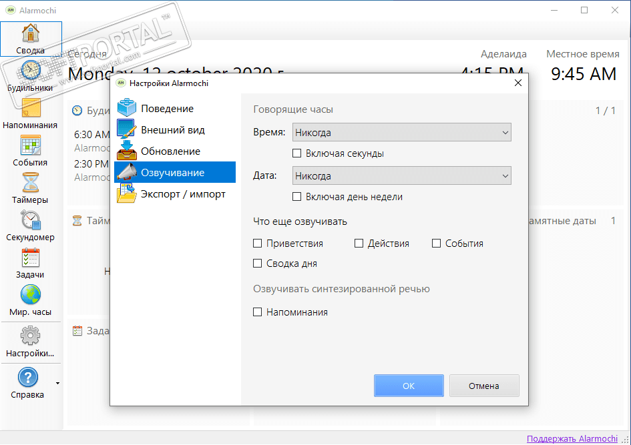Image resolution: width=631 pixels, height=445 pixels.
Task: Click the checklist icon in Задачи panel header
Action: (77, 330)
